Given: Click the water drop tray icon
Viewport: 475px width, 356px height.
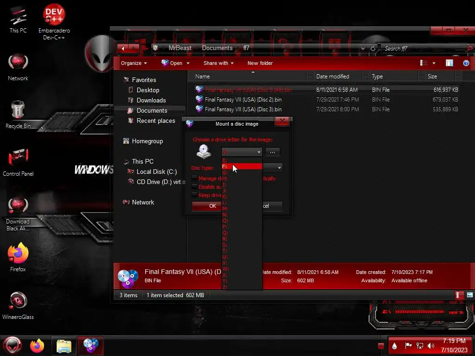Looking at the screenshot, I should point(394,346).
